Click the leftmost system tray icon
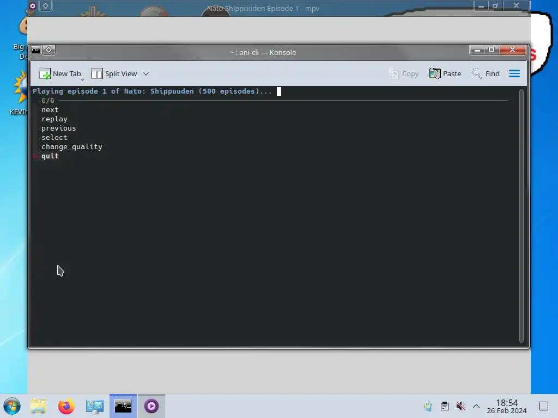The width and height of the screenshot is (558, 418). point(428,406)
